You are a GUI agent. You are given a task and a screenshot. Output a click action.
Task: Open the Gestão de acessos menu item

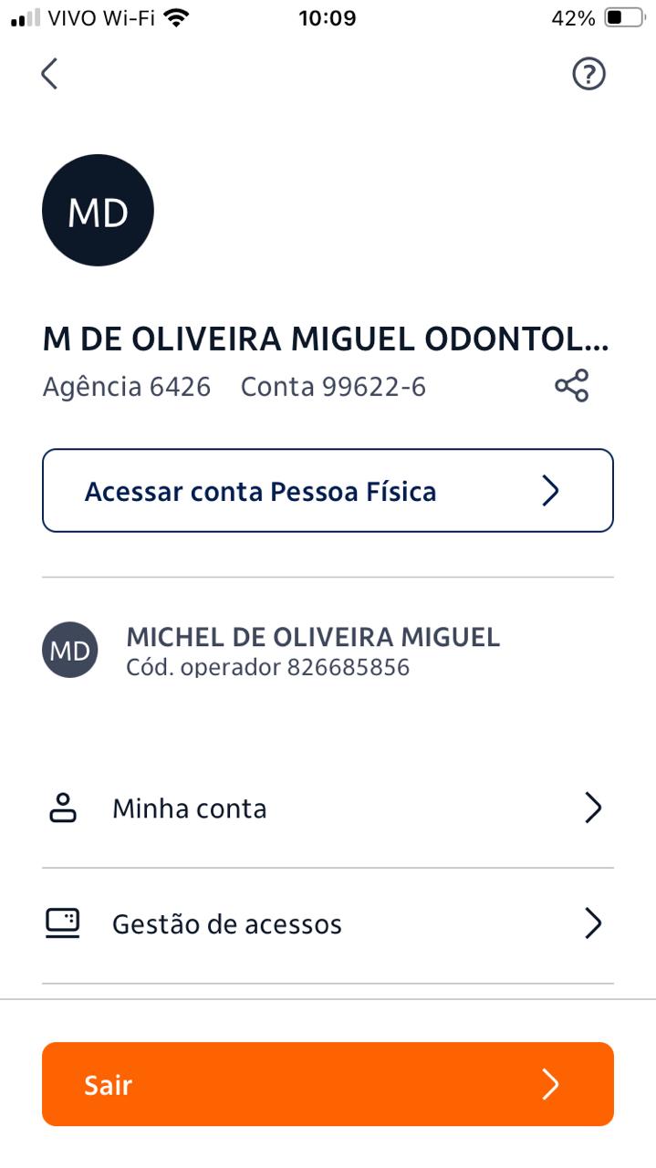click(x=227, y=923)
